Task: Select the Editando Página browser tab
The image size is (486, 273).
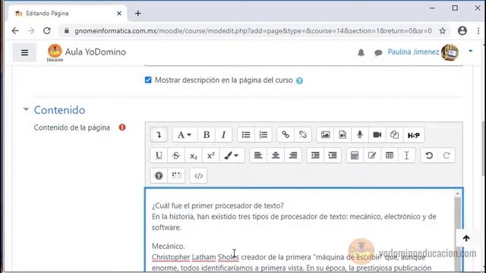Action: 67,14
